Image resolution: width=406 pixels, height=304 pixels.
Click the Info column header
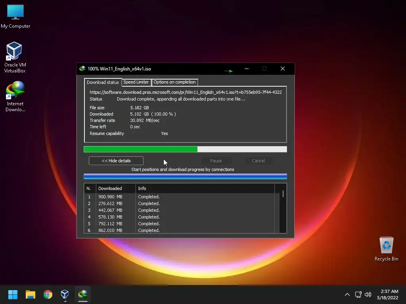(205, 188)
